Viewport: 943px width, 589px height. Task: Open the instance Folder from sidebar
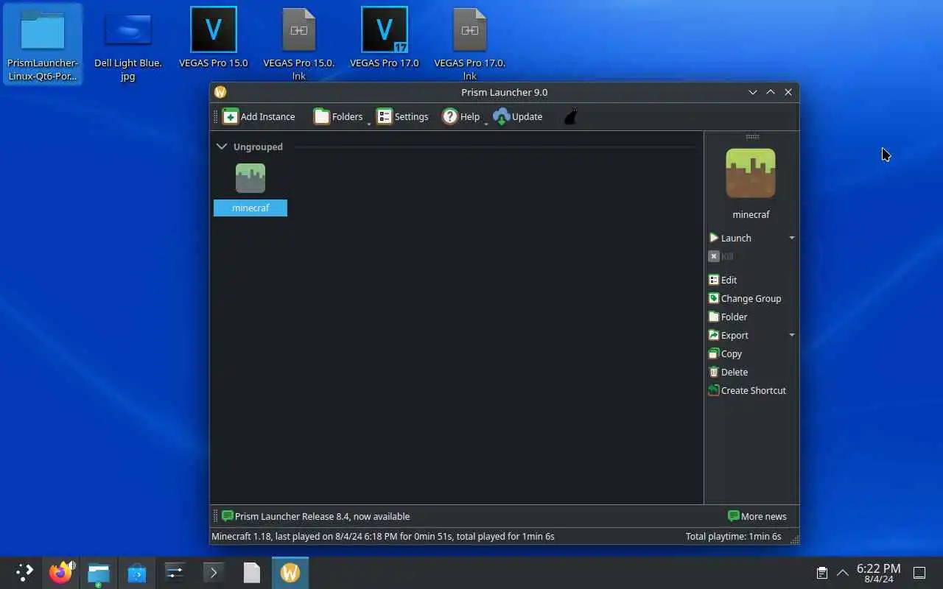pos(727,317)
